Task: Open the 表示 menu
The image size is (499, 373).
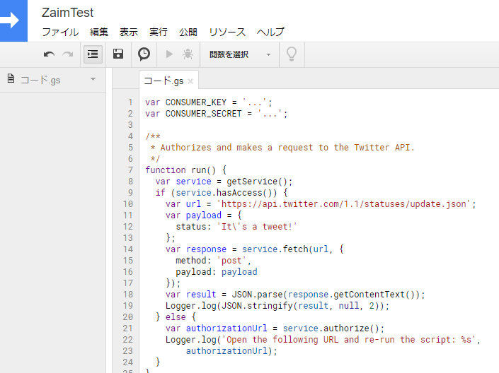Action: (x=129, y=32)
